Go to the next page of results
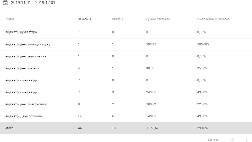Image resolution: width=252 pixels, height=142 pixels. (x=247, y=140)
